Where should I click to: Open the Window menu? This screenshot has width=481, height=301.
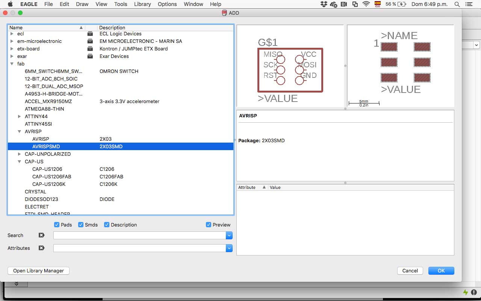tap(194, 4)
